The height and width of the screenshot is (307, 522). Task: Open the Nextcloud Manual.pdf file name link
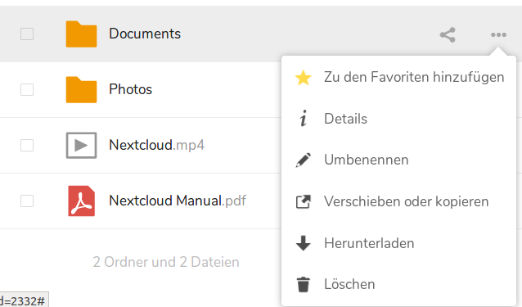coord(178,201)
